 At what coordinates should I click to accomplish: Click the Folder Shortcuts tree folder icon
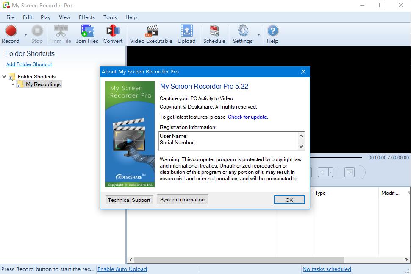click(11, 77)
